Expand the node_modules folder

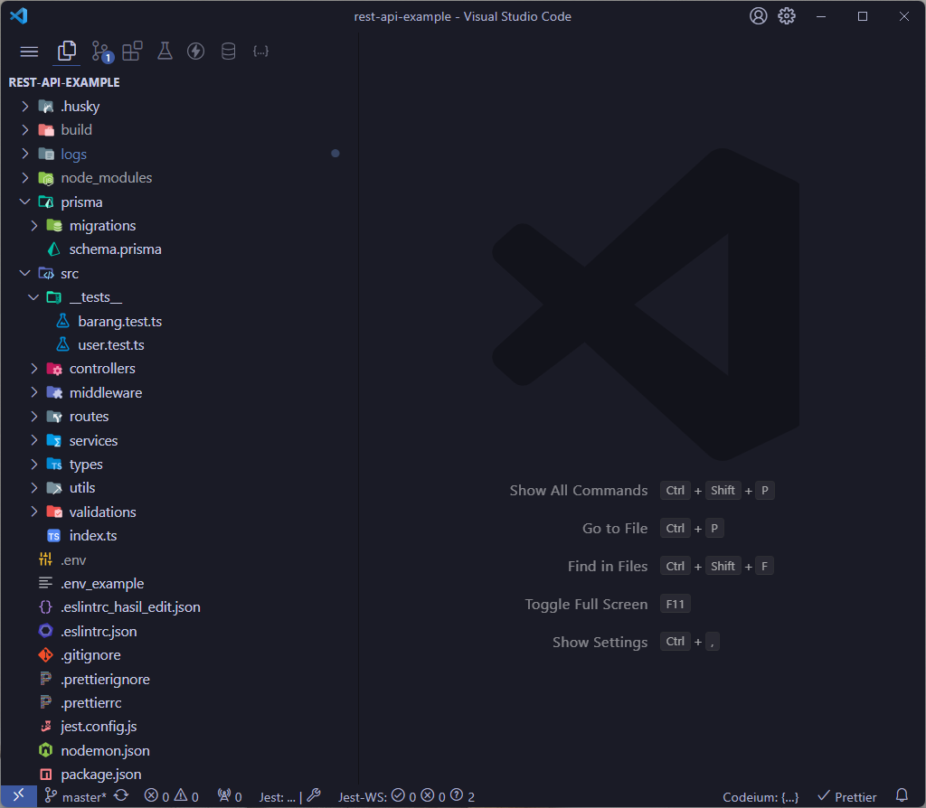pyautogui.click(x=180, y=178)
